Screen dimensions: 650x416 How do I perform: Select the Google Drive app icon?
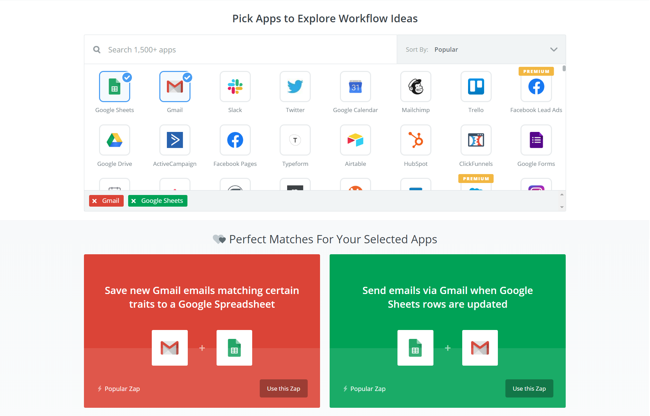coord(114,140)
